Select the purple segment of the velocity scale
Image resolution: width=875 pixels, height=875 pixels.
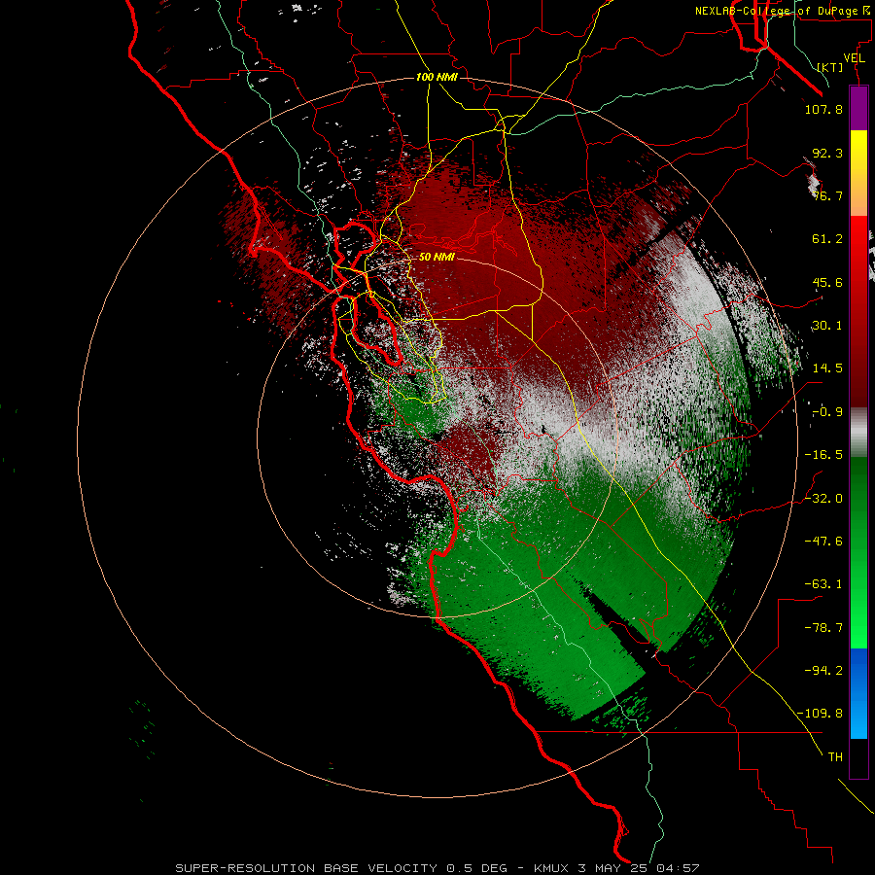click(858, 109)
